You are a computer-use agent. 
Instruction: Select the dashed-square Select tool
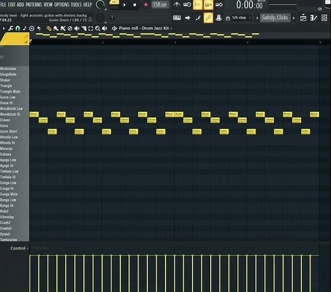[90, 28]
